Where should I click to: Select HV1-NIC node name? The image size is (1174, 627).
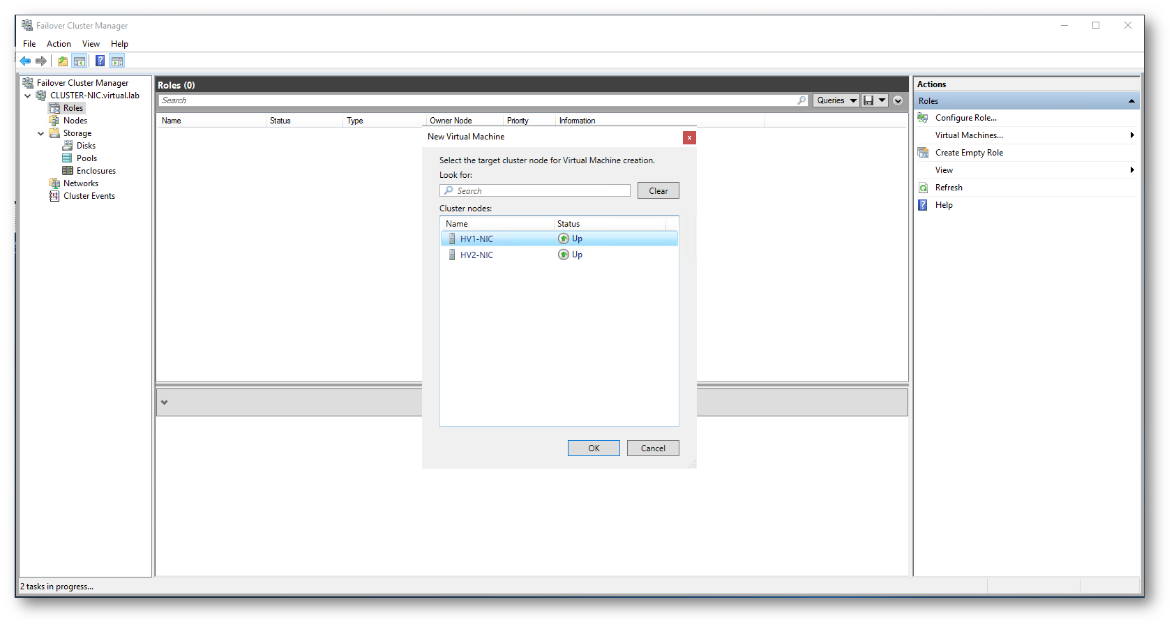476,239
